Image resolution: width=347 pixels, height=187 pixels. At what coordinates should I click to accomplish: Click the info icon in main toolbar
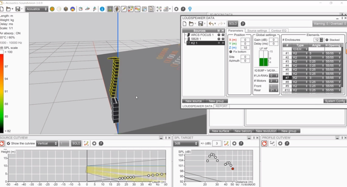click(102, 9)
